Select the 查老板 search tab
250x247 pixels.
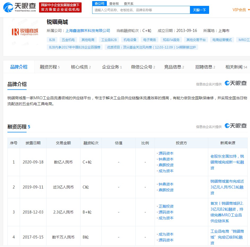click(x=114, y=3)
